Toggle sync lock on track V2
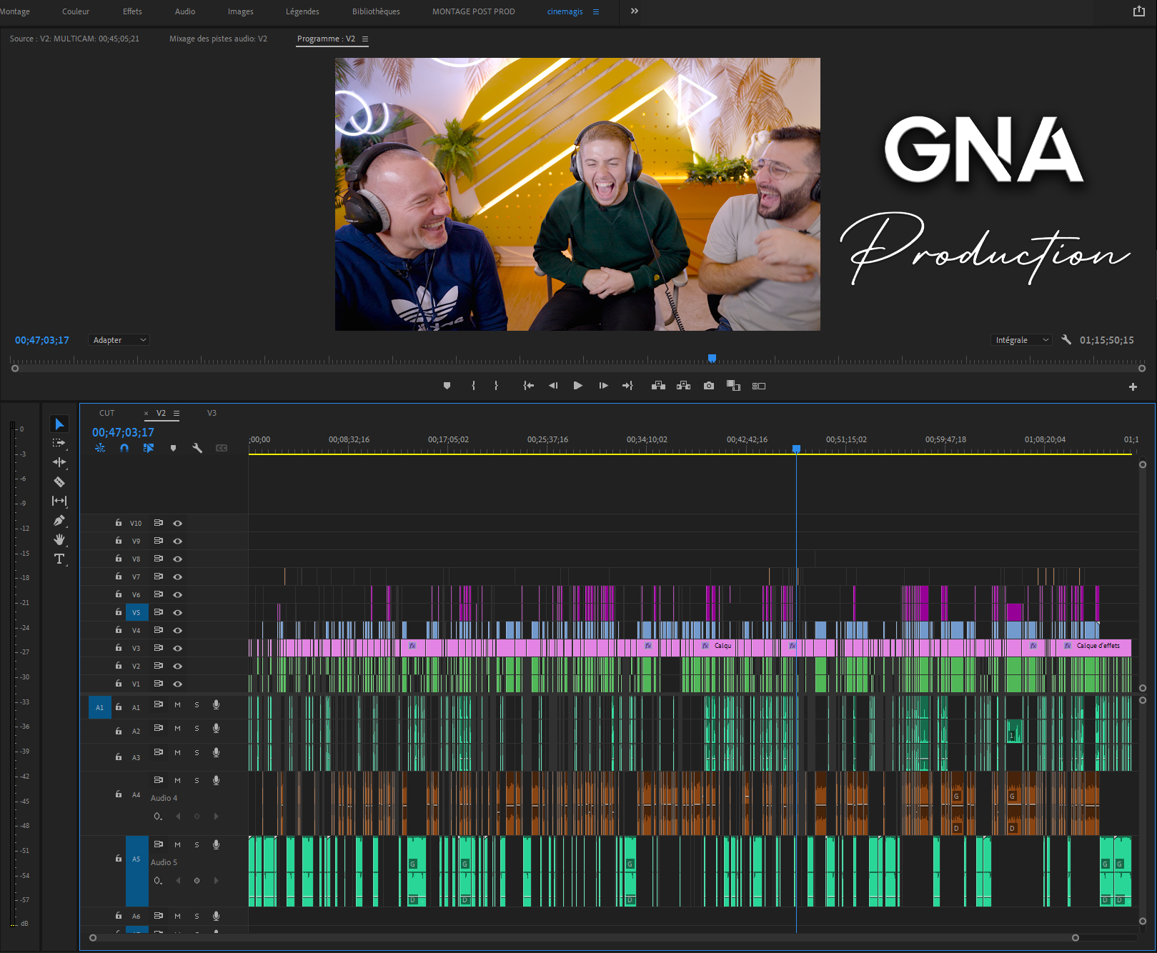Viewport: 1157px width, 953px height. click(x=159, y=666)
